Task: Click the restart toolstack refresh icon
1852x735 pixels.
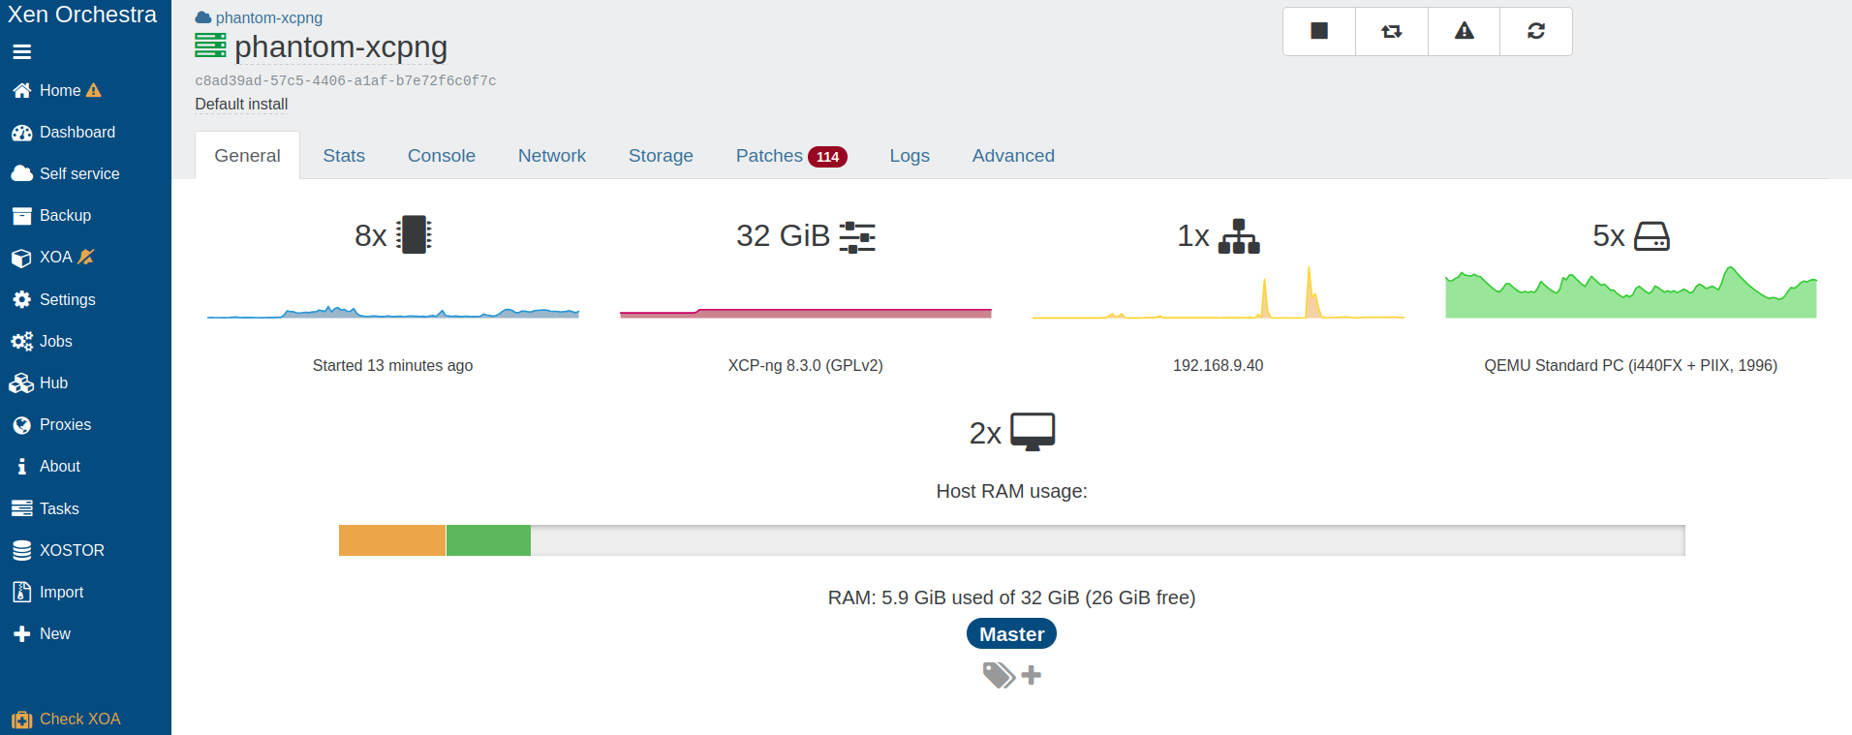Action: pyautogui.click(x=1535, y=31)
